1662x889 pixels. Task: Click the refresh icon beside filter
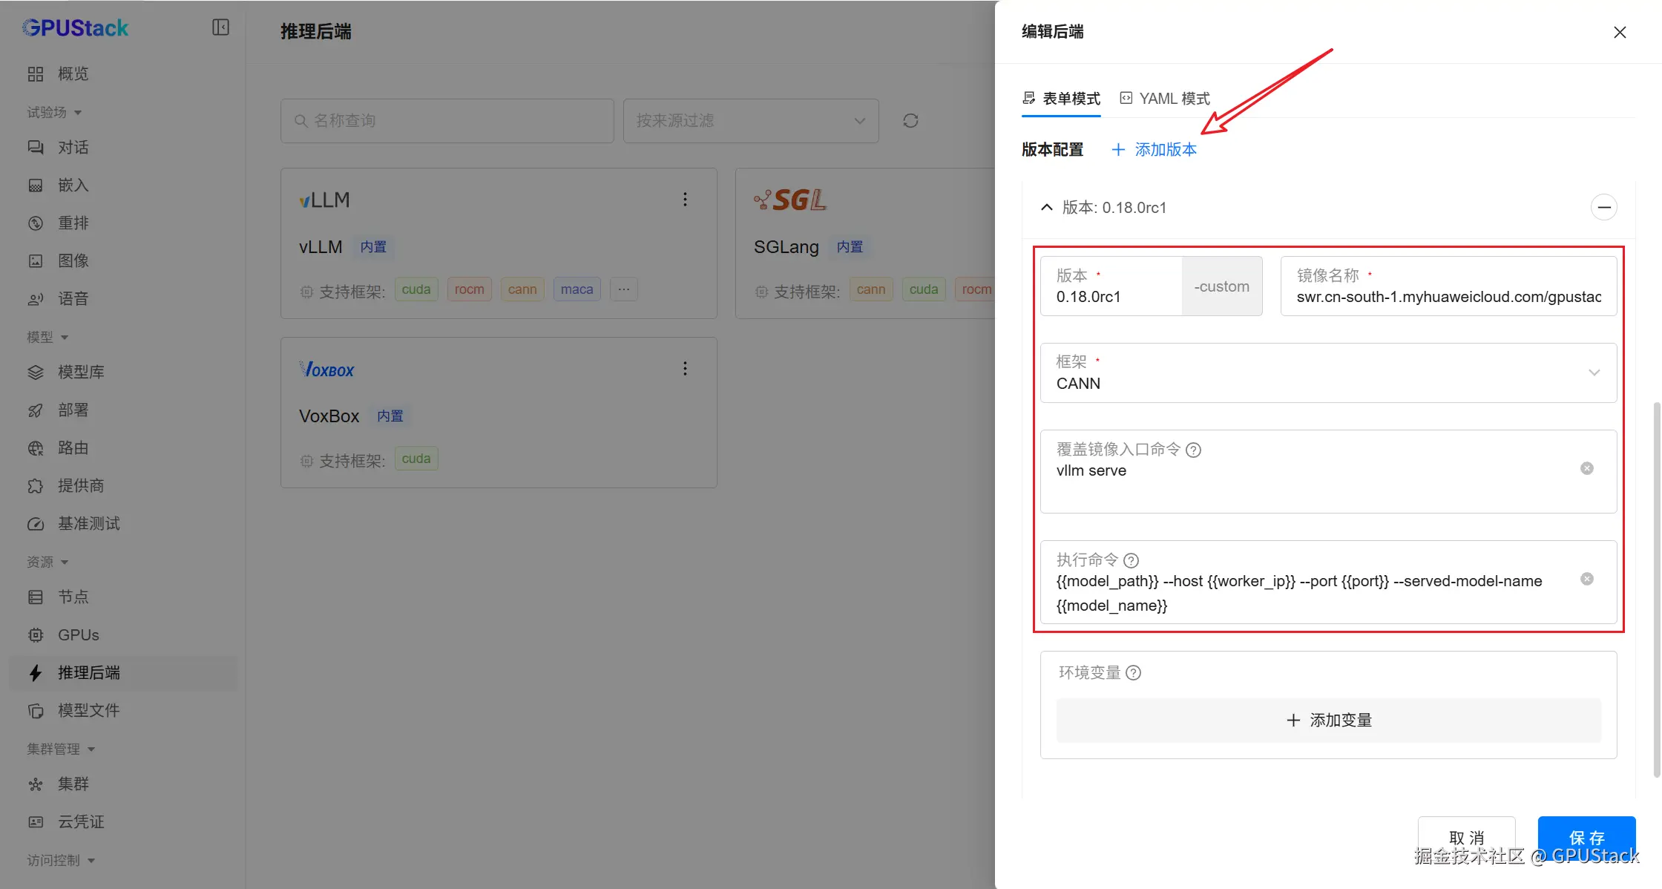click(910, 120)
